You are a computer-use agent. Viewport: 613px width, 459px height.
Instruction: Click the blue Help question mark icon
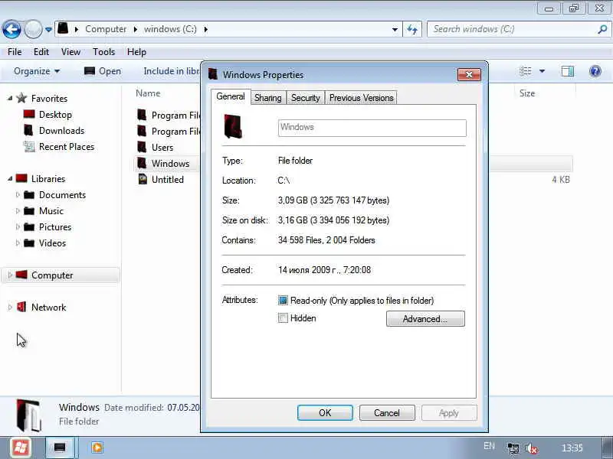point(595,71)
